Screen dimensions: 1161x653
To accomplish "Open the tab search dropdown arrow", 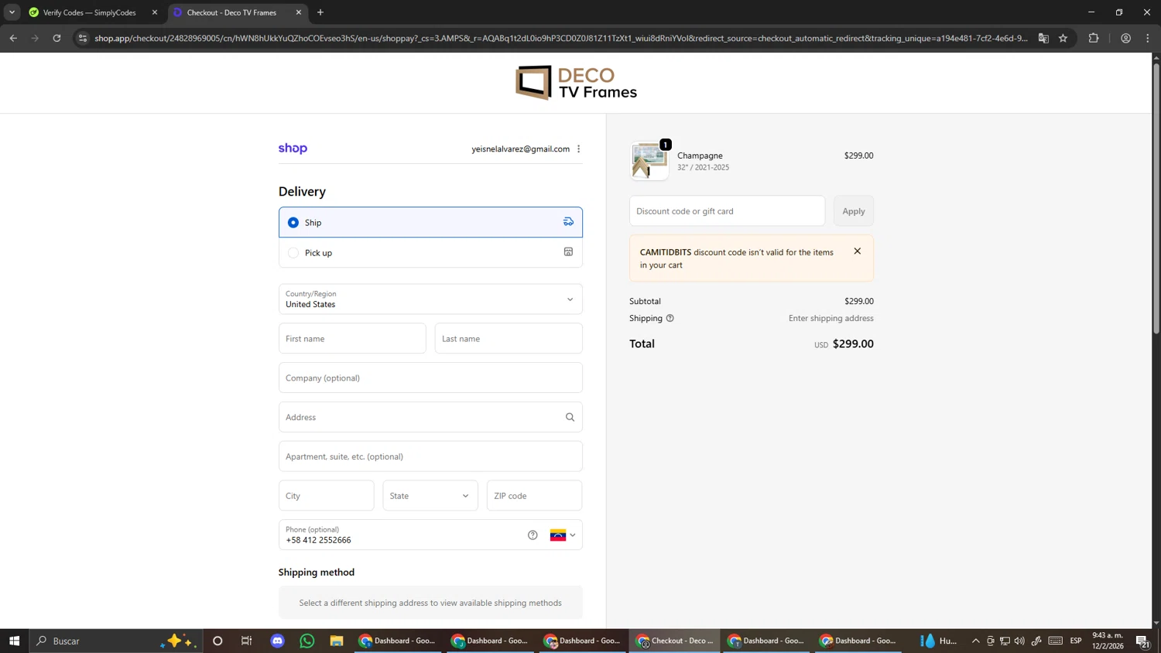I will coord(12,12).
